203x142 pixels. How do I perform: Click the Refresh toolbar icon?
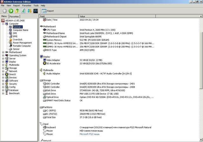coord(23,11)
